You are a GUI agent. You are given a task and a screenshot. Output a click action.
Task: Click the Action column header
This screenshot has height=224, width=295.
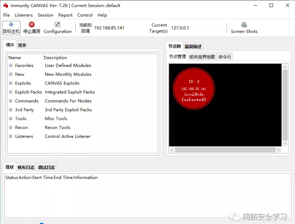coord(25,177)
